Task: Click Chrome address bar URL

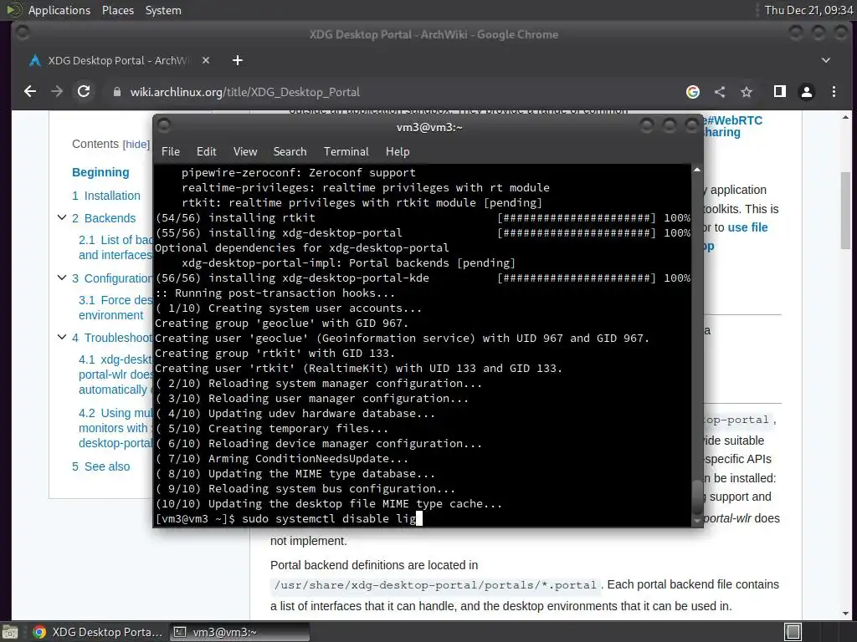Action: click(x=245, y=92)
